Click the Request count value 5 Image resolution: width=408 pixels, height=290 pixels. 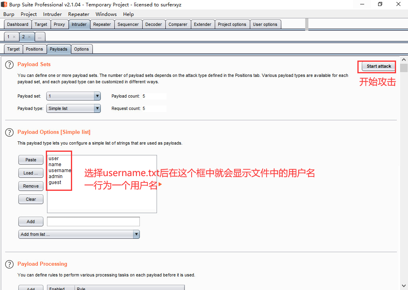(144, 108)
